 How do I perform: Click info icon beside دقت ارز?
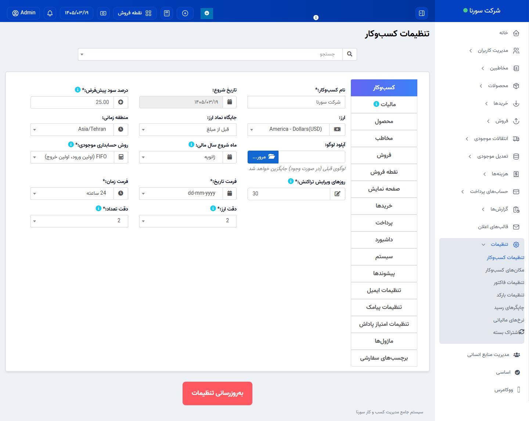point(213,208)
